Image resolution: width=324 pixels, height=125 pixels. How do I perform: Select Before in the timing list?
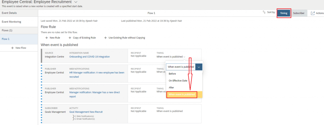(x=184, y=74)
